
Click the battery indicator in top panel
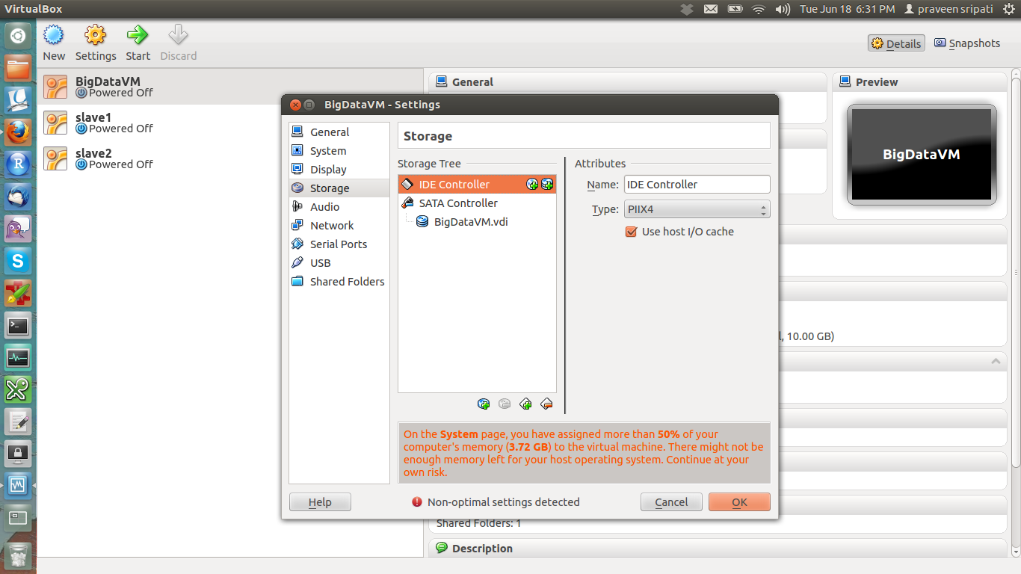735,9
